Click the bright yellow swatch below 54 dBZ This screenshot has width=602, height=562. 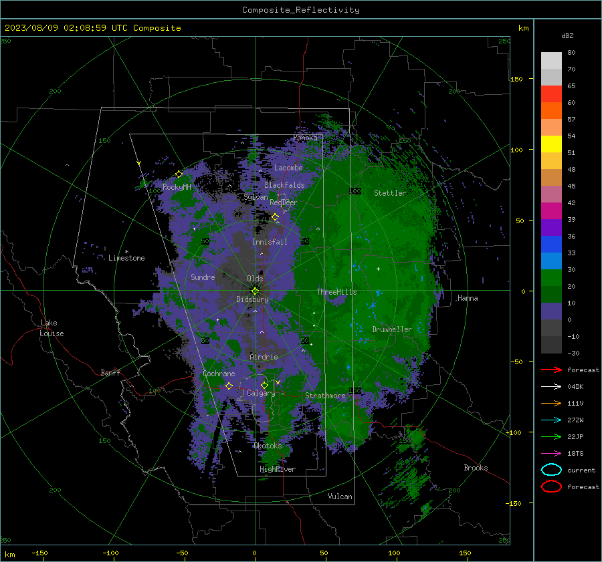(x=551, y=144)
